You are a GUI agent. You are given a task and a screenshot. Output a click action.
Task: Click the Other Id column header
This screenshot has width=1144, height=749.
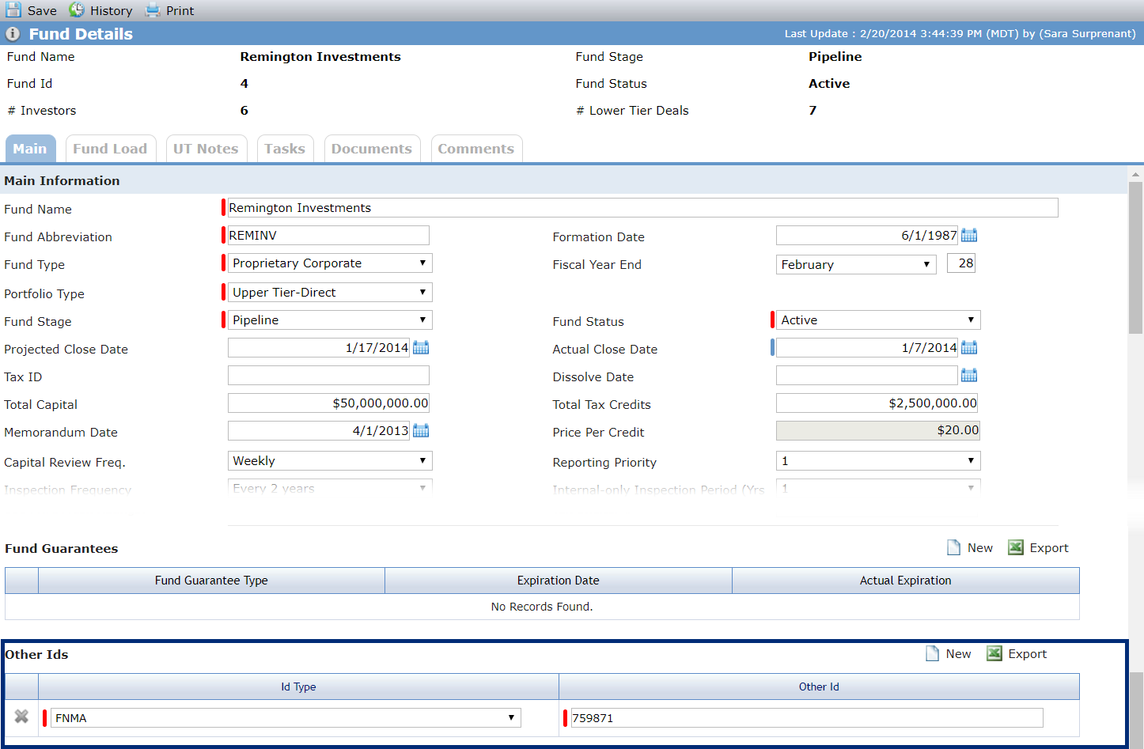click(x=819, y=687)
